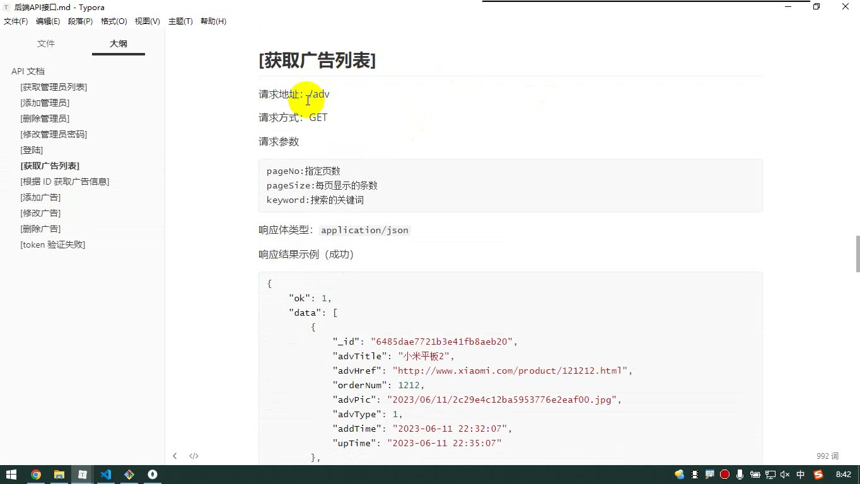This screenshot has width=860, height=484.
Task: Open the 编辑(E) menu
Action: [x=48, y=21]
